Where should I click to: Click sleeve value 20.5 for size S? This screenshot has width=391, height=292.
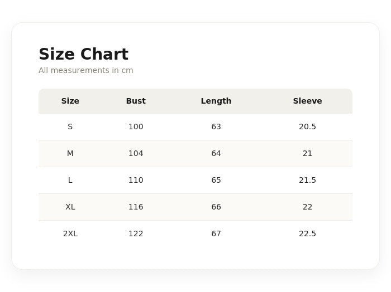tap(307, 127)
